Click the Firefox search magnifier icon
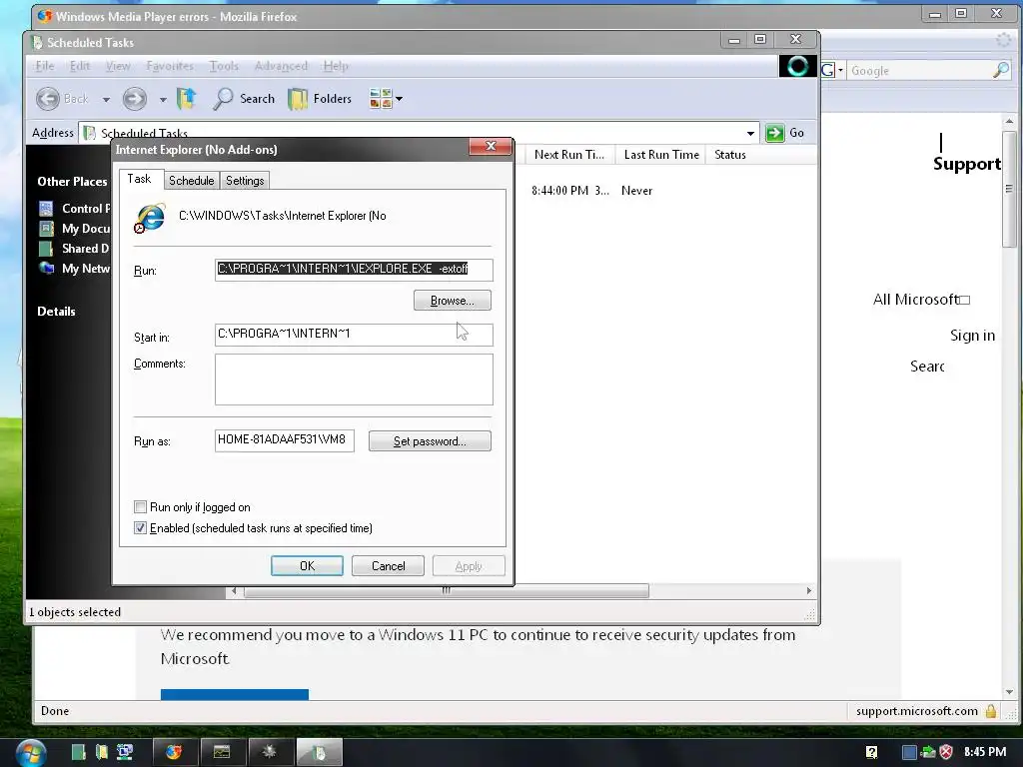This screenshot has height=767, width=1023. click(x=1001, y=71)
